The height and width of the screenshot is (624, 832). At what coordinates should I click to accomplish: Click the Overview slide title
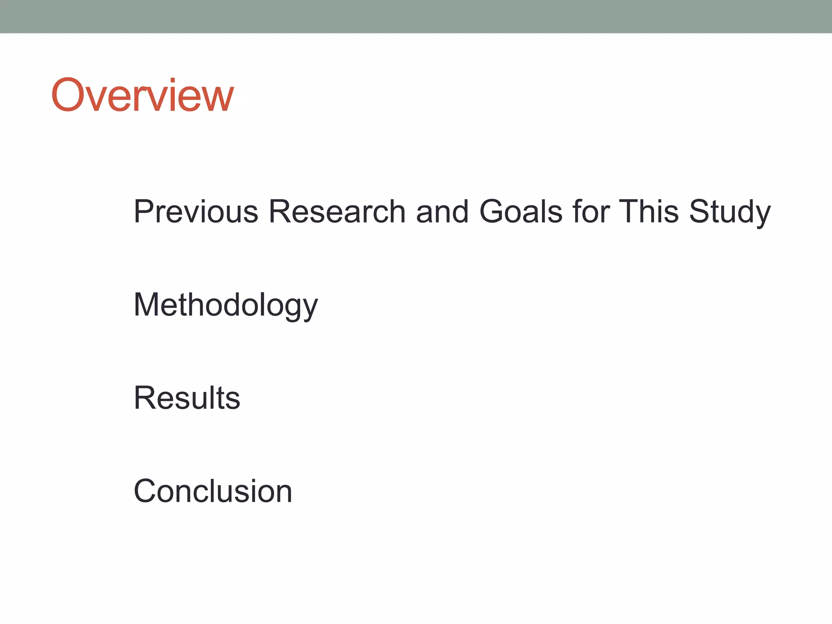(142, 95)
